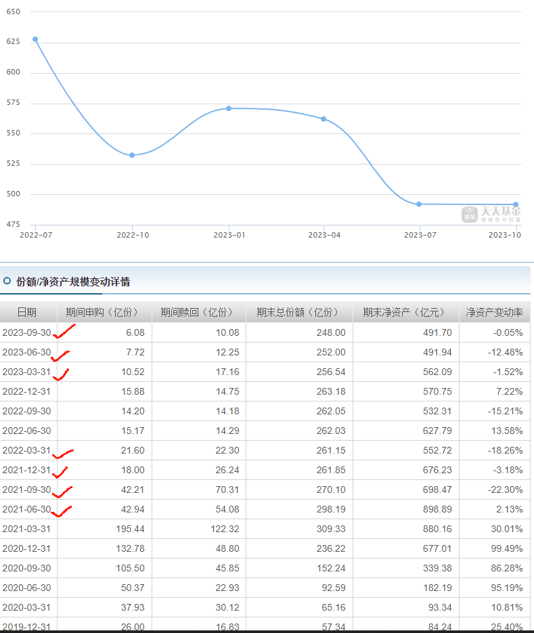
Task: Click the 净资产变动率 column header
Action: (495, 312)
